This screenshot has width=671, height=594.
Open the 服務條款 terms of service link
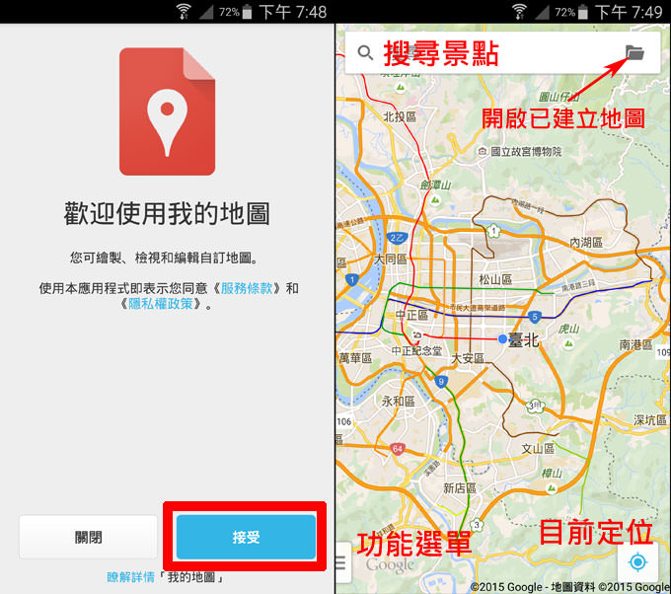(x=247, y=288)
